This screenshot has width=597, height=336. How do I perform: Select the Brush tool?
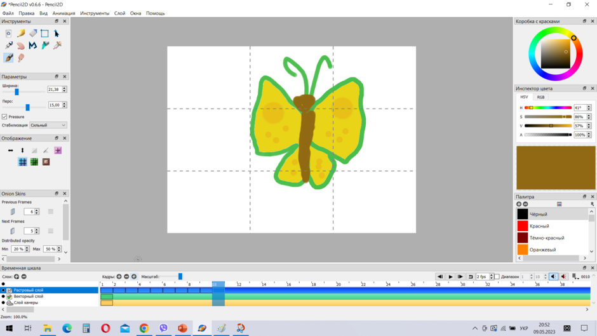coord(8,58)
